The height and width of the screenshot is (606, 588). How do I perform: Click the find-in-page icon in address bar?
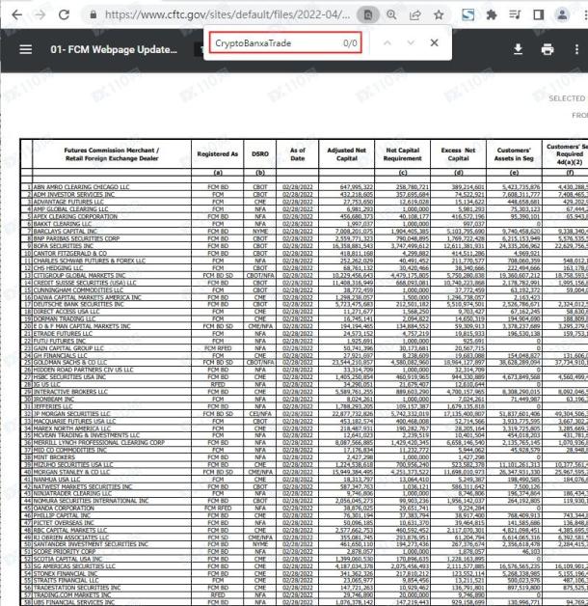point(367,15)
